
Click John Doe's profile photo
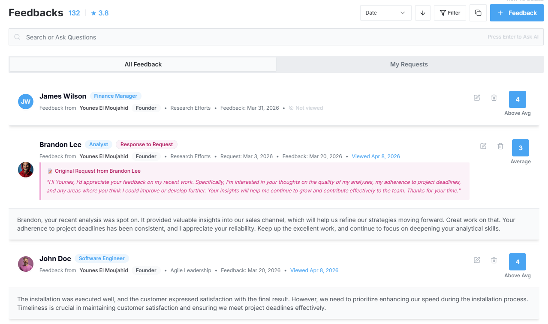pyautogui.click(x=26, y=264)
